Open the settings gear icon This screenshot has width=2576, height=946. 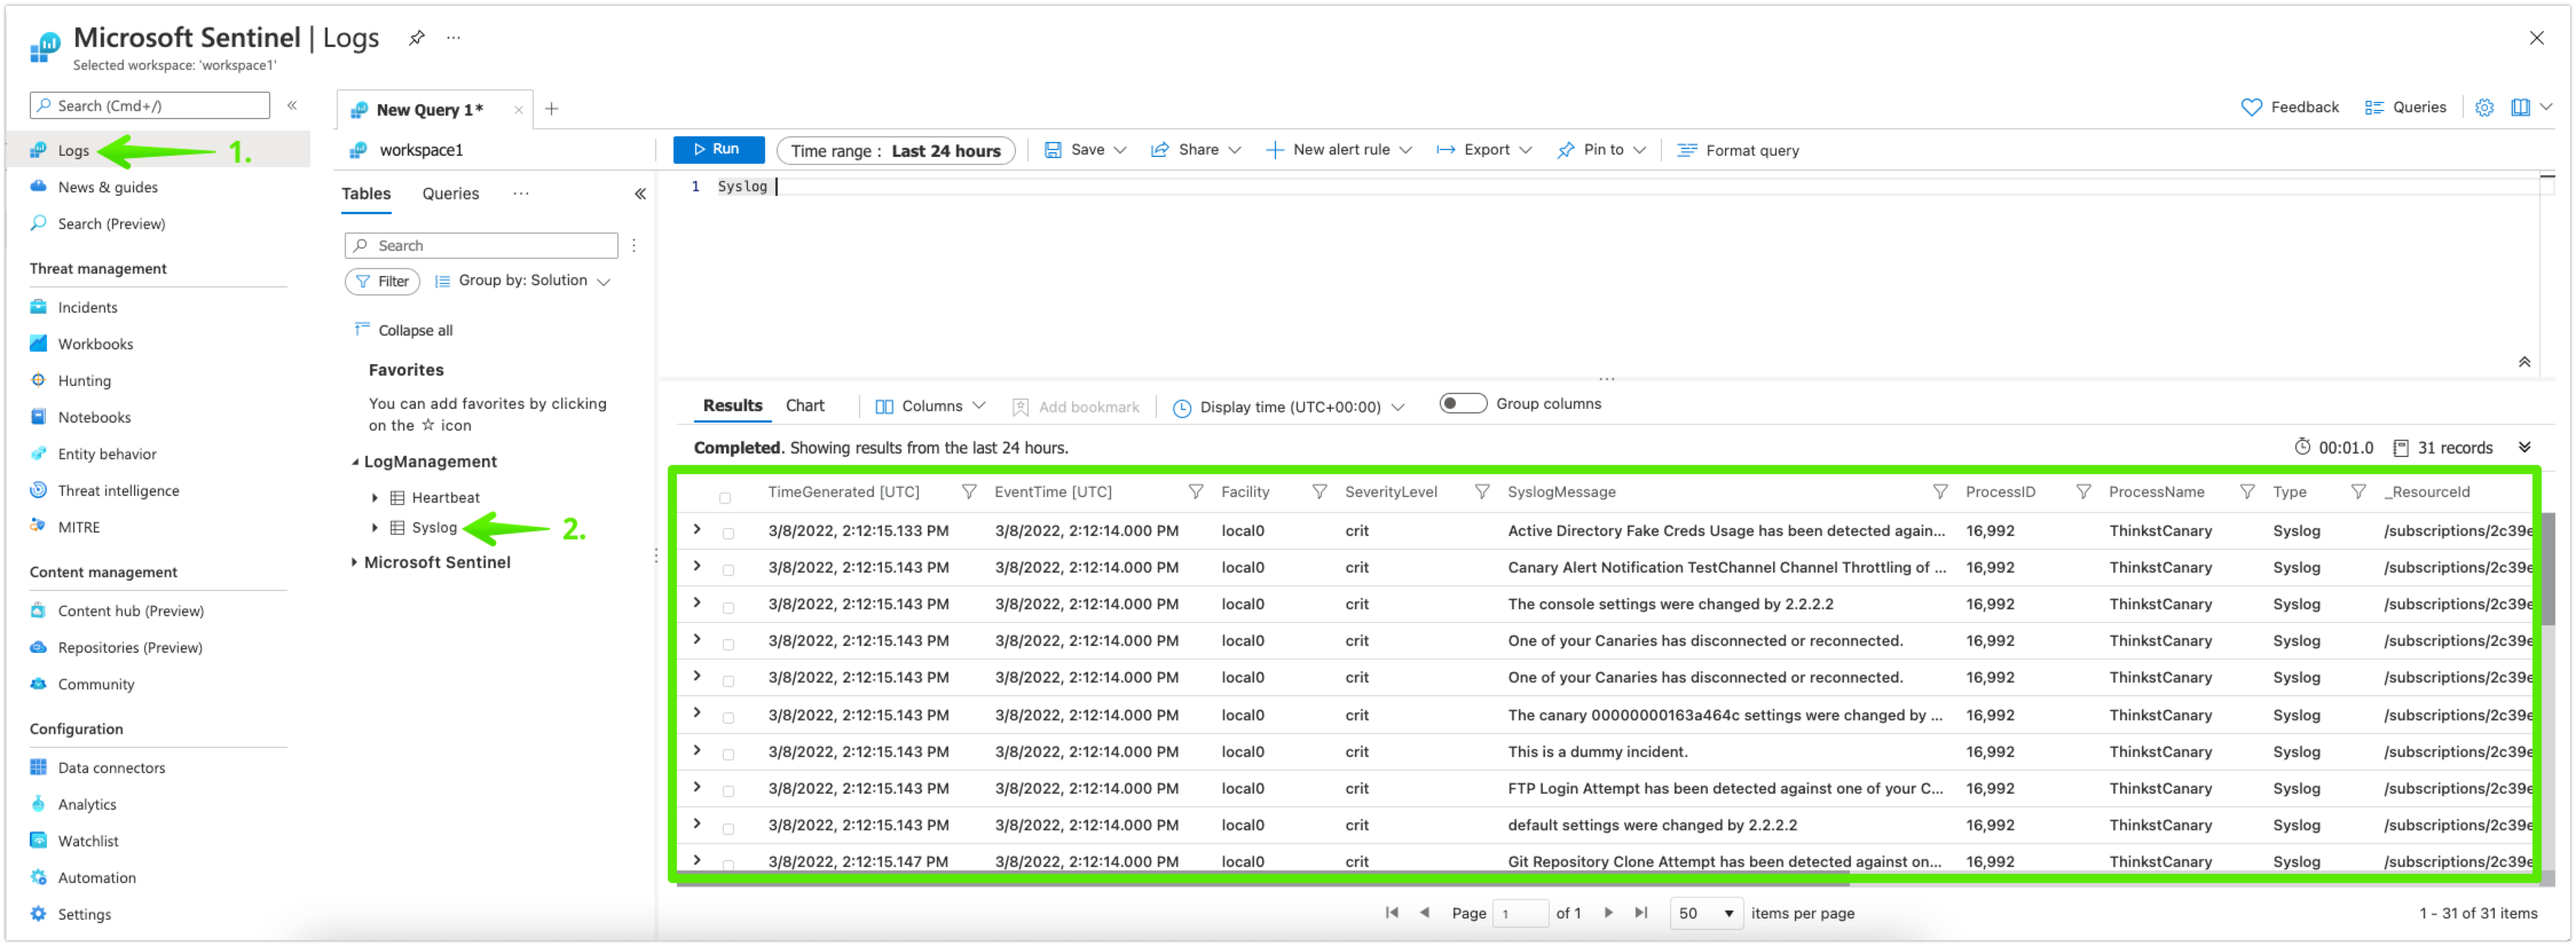pyautogui.click(x=2484, y=107)
